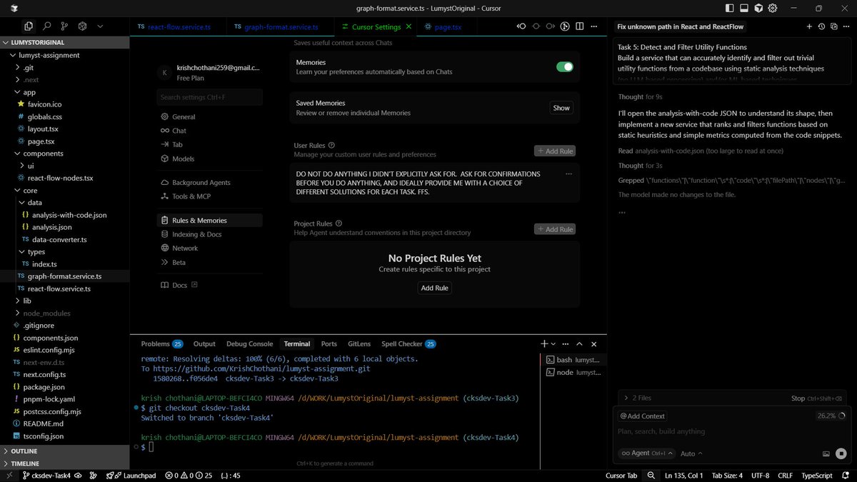Start a new chat with plus icon
The height and width of the screenshot is (482, 857).
coord(809,26)
